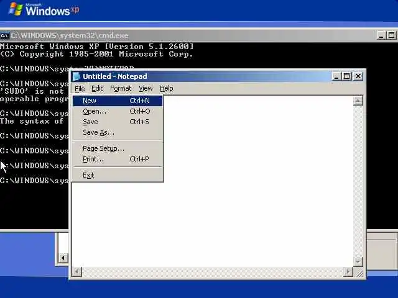The height and width of the screenshot is (298, 398).
Task: Select Print... in the File menu
Action: click(118, 159)
